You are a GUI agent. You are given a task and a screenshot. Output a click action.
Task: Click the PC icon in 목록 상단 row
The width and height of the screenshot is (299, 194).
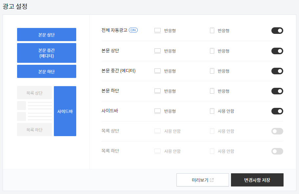point(157,131)
